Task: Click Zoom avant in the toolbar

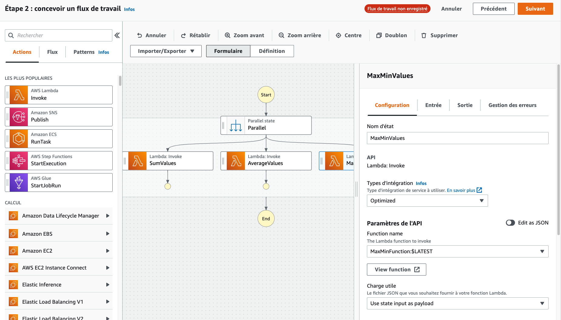Action: [x=245, y=35]
